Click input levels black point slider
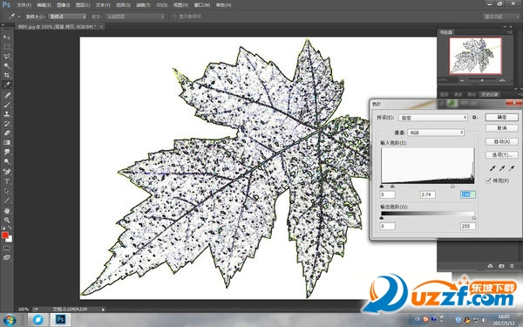Image resolution: width=523 pixels, height=327 pixels. pos(382,187)
